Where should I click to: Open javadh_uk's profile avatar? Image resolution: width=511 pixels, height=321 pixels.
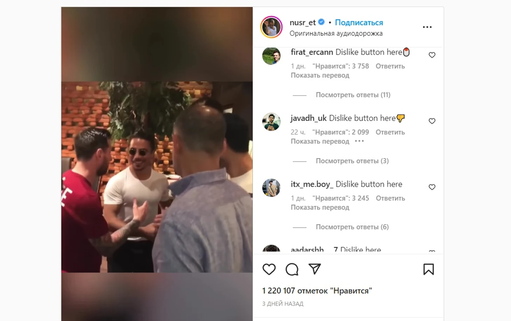[x=271, y=122]
